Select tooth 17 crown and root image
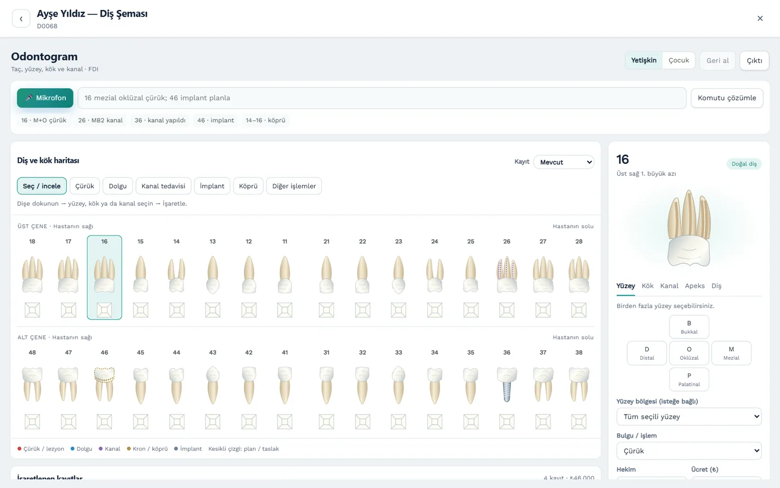Image resolution: width=780 pixels, height=488 pixels. pyautogui.click(x=69, y=274)
